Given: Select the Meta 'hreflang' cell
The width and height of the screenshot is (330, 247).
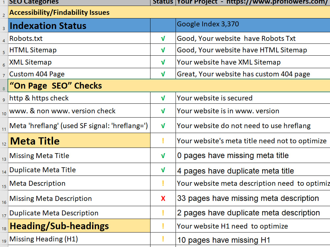Looking at the screenshot, I should [x=79, y=125].
